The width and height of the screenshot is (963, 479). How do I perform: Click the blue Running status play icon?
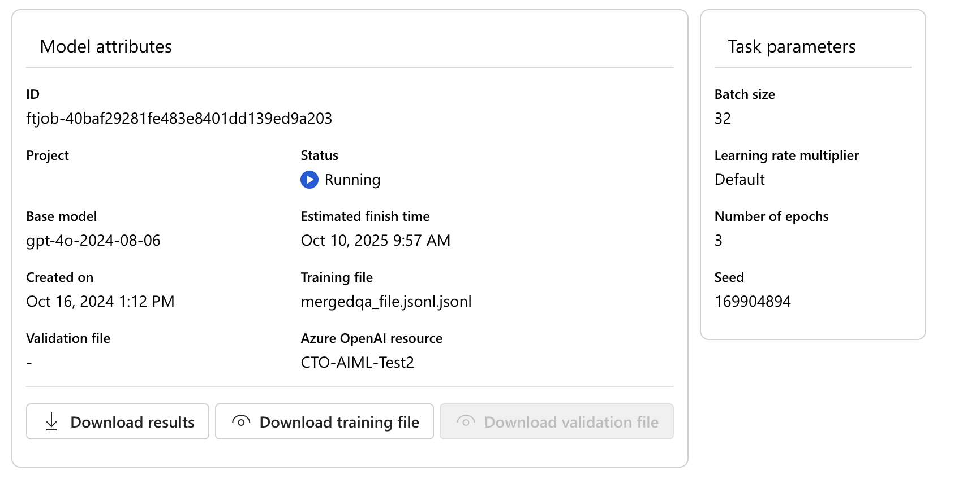[x=309, y=180]
